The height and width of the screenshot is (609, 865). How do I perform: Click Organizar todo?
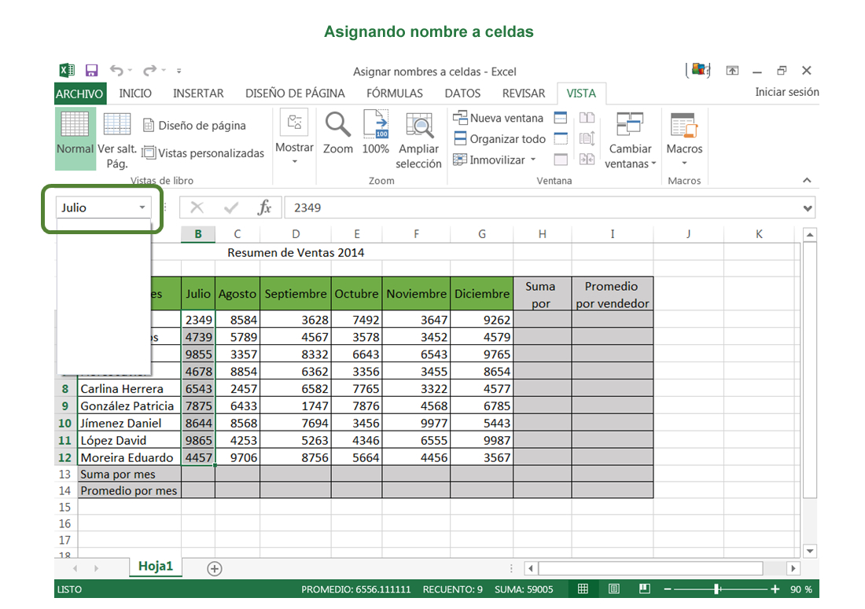pos(499,139)
